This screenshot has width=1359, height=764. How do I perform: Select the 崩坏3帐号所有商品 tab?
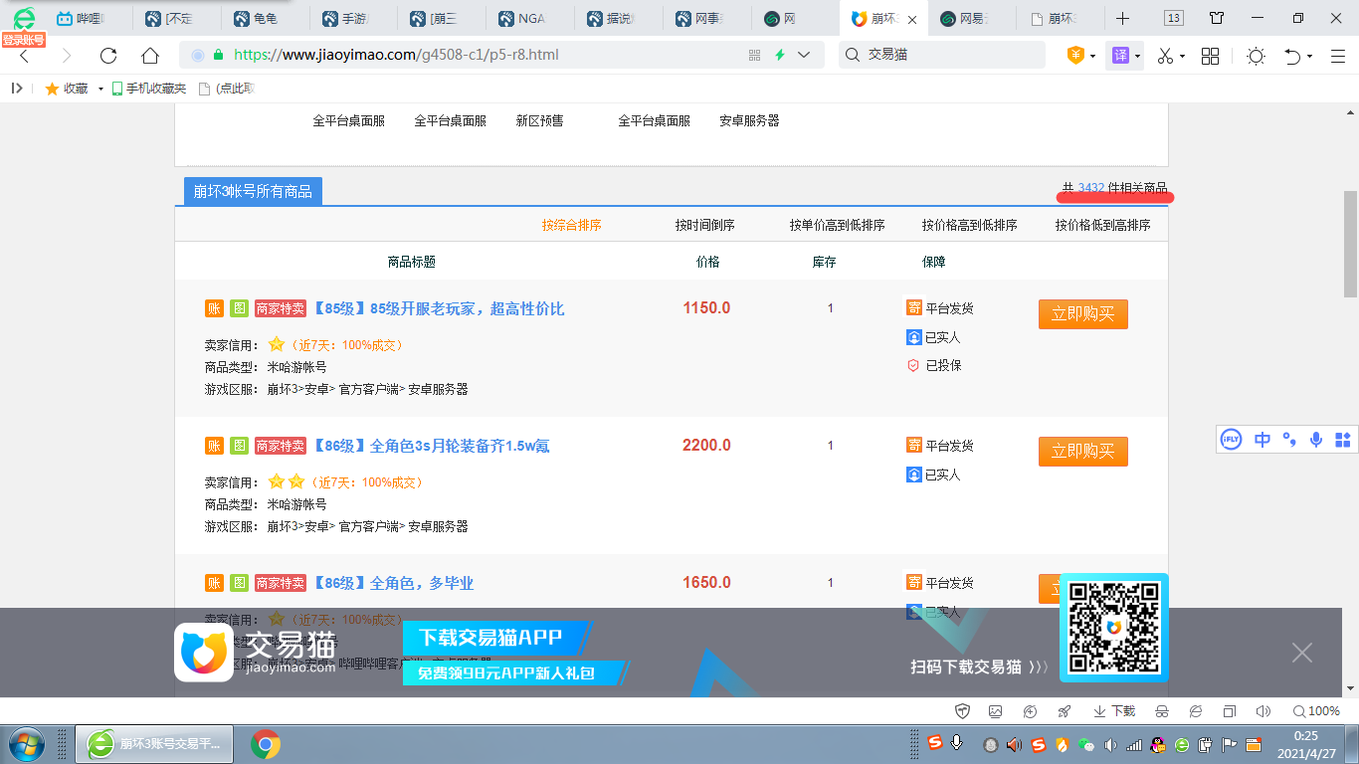[253, 191]
